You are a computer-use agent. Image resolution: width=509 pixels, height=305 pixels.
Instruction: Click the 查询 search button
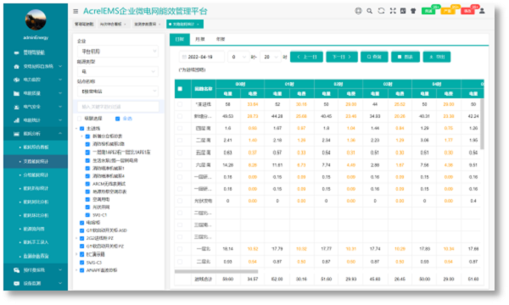click(374, 57)
